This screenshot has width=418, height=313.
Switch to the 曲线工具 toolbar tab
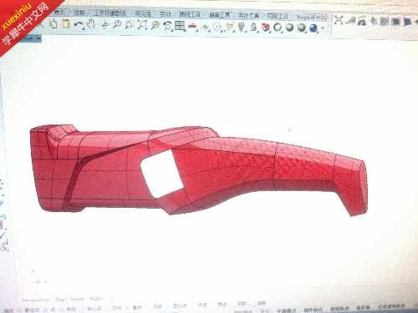click(x=190, y=14)
